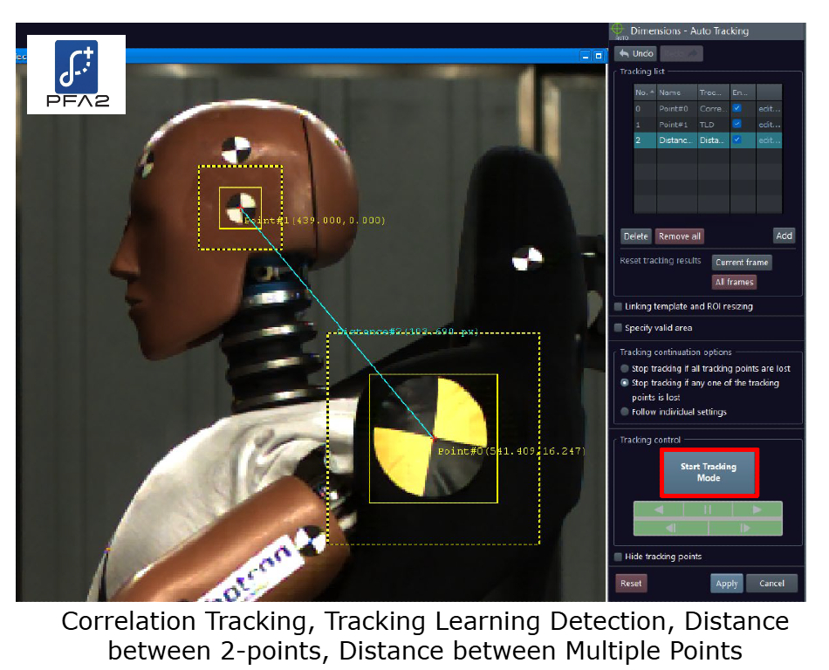Choose Follow individual settings radio option
829x670 pixels.
tap(624, 412)
